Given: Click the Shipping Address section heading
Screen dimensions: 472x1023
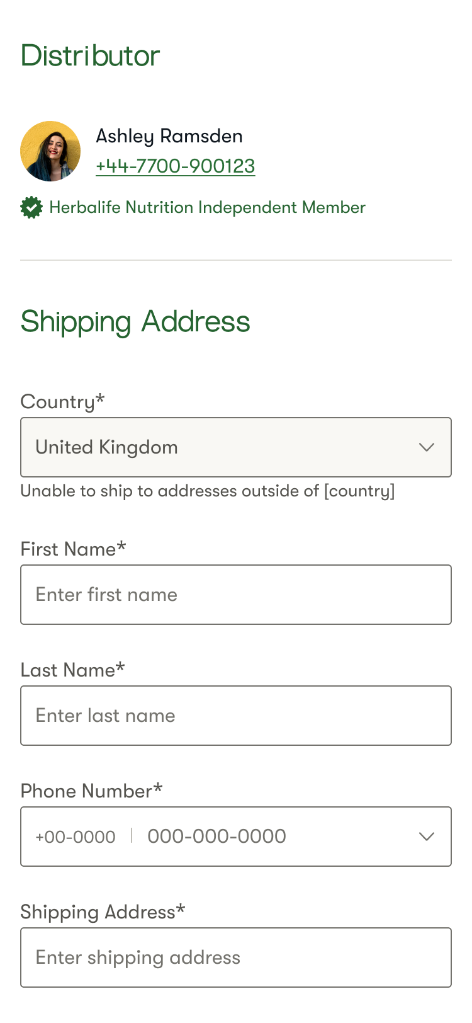Looking at the screenshot, I should click(x=135, y=322).
